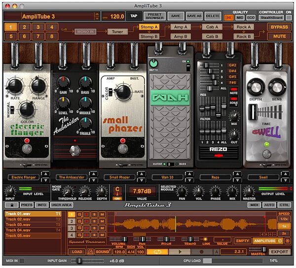Toggle the controller ON checkbox
Viewport: 296px width, 268px height.
[x=288, y=18]
